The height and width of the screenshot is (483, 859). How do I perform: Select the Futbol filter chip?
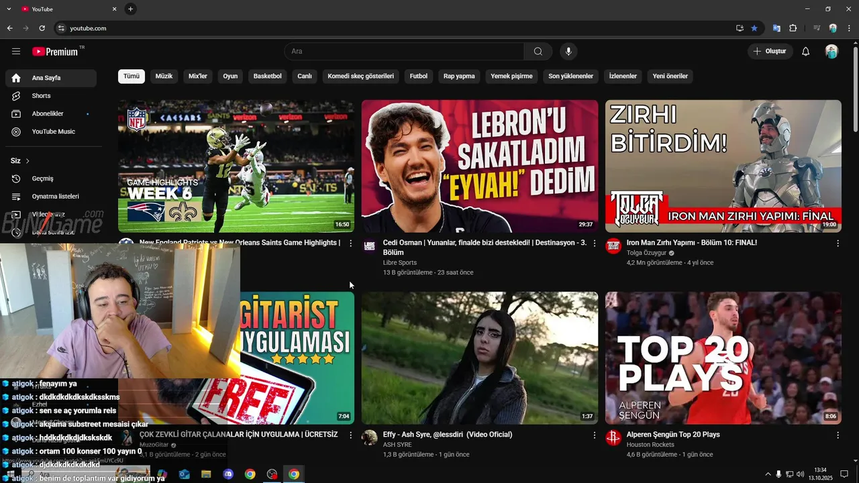click(x=419, y=76)
